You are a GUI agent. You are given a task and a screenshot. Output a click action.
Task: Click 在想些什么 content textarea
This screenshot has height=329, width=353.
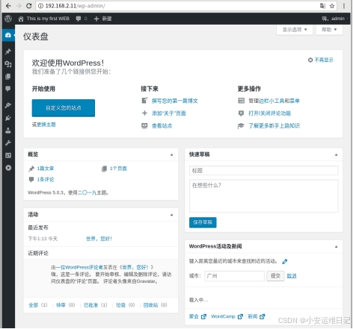click(263, 196)
